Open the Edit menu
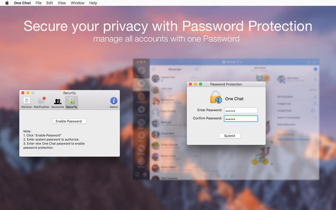The height and width of the screenshot is (210, 336). coord(50,3)
